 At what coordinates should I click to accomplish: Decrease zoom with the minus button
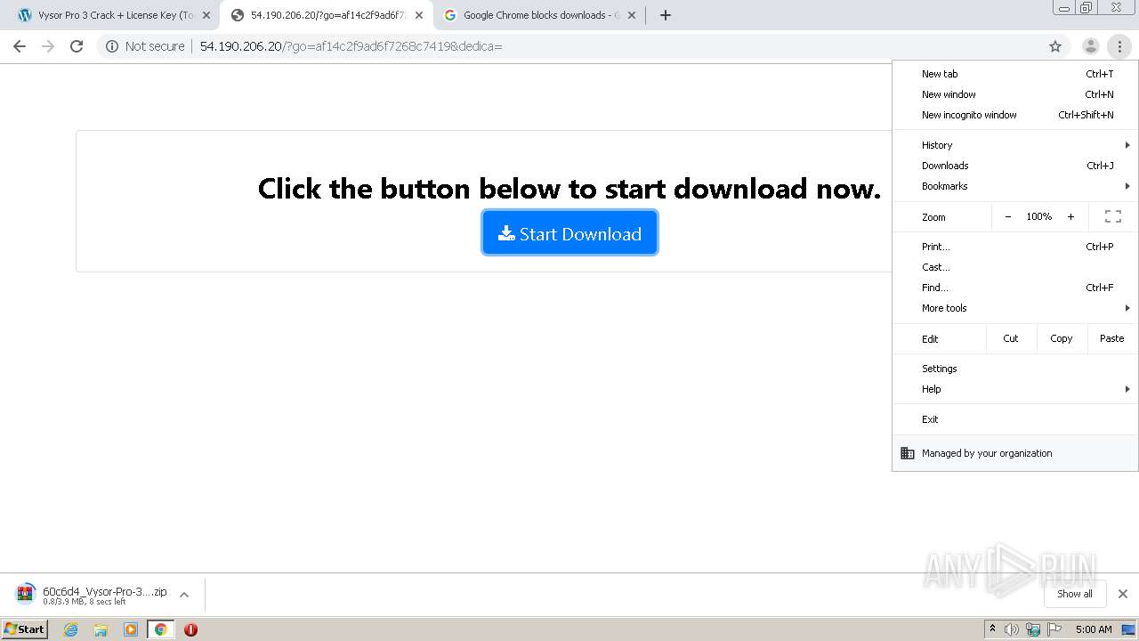(x=1007, y=216)
